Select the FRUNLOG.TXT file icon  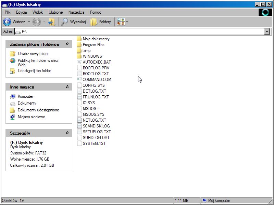click(79, 97)
